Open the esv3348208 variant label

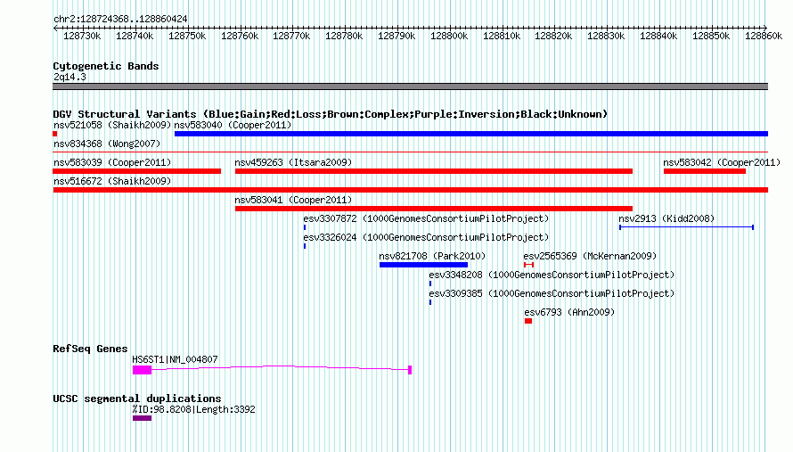coord(552,275)
